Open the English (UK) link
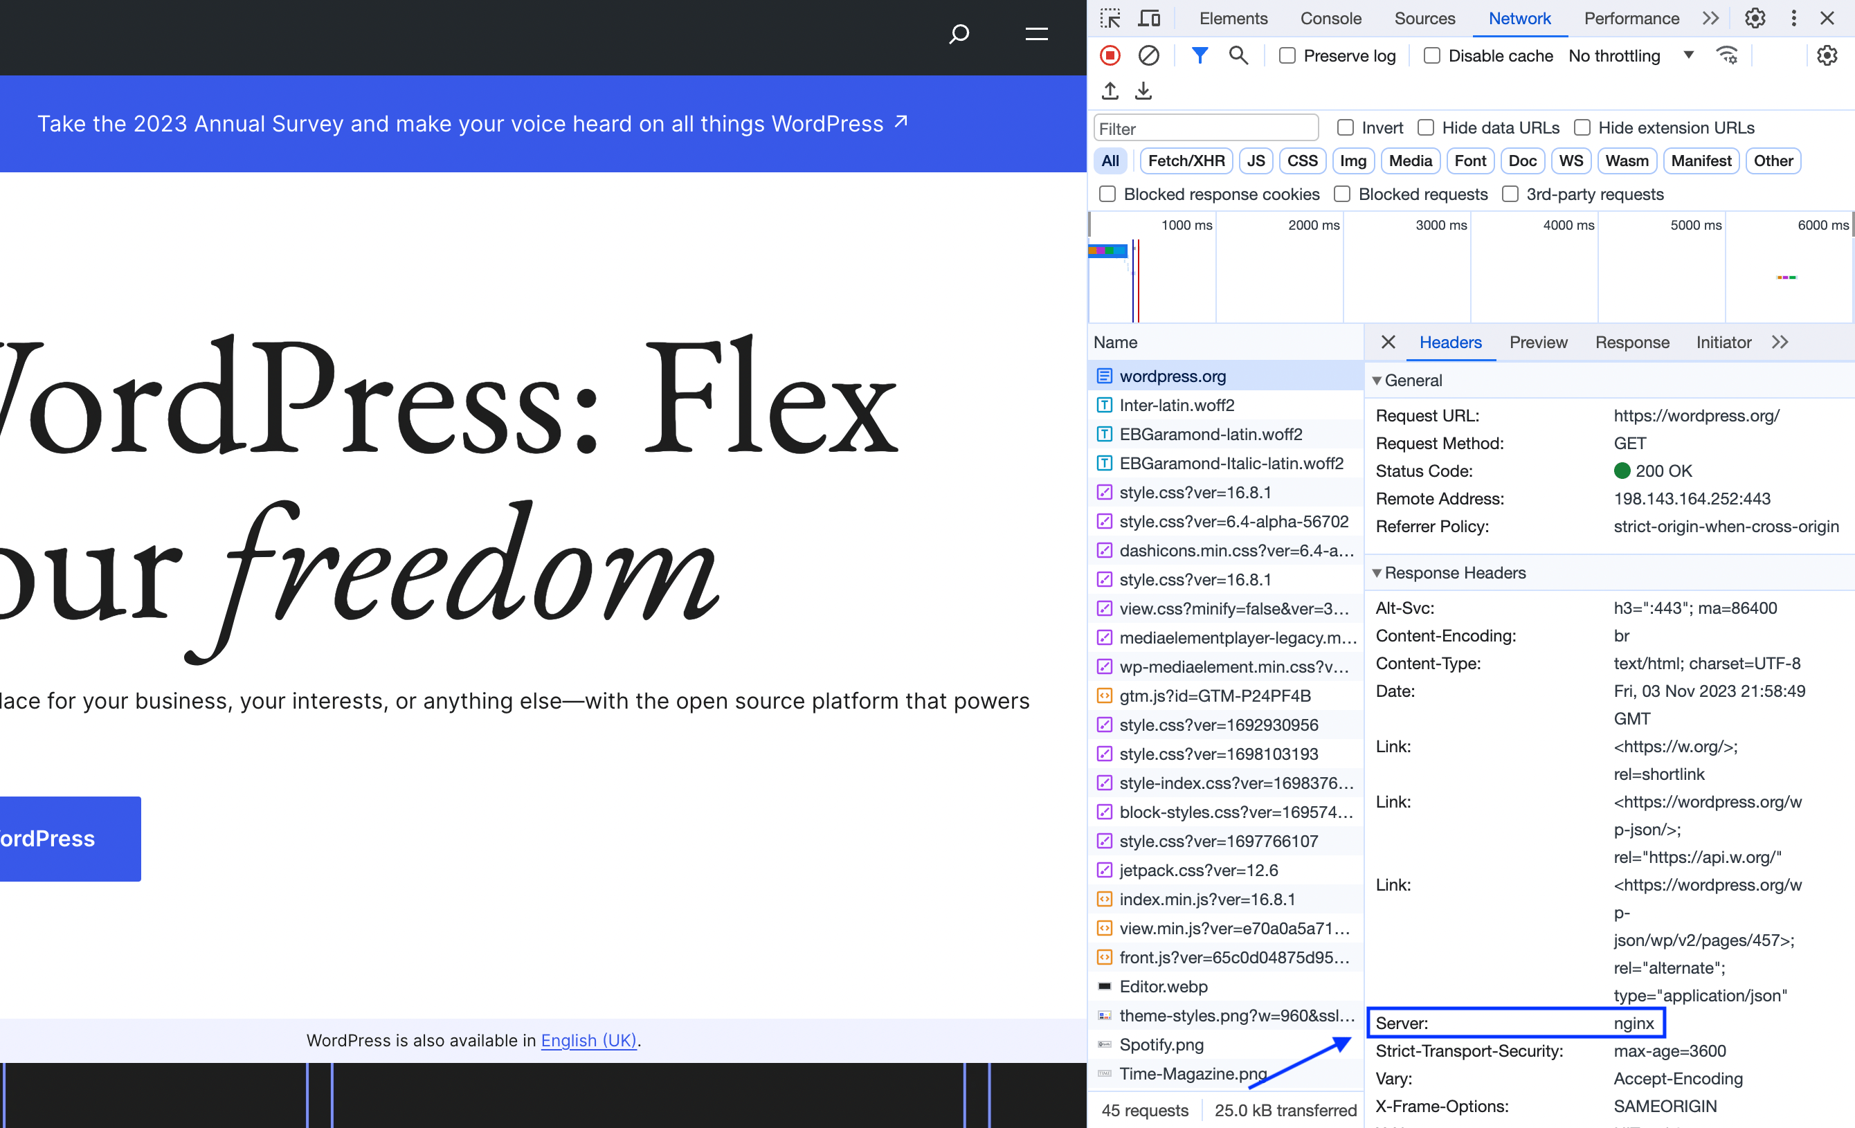The image size is (1855, 1128). [x=590, y=1040]
